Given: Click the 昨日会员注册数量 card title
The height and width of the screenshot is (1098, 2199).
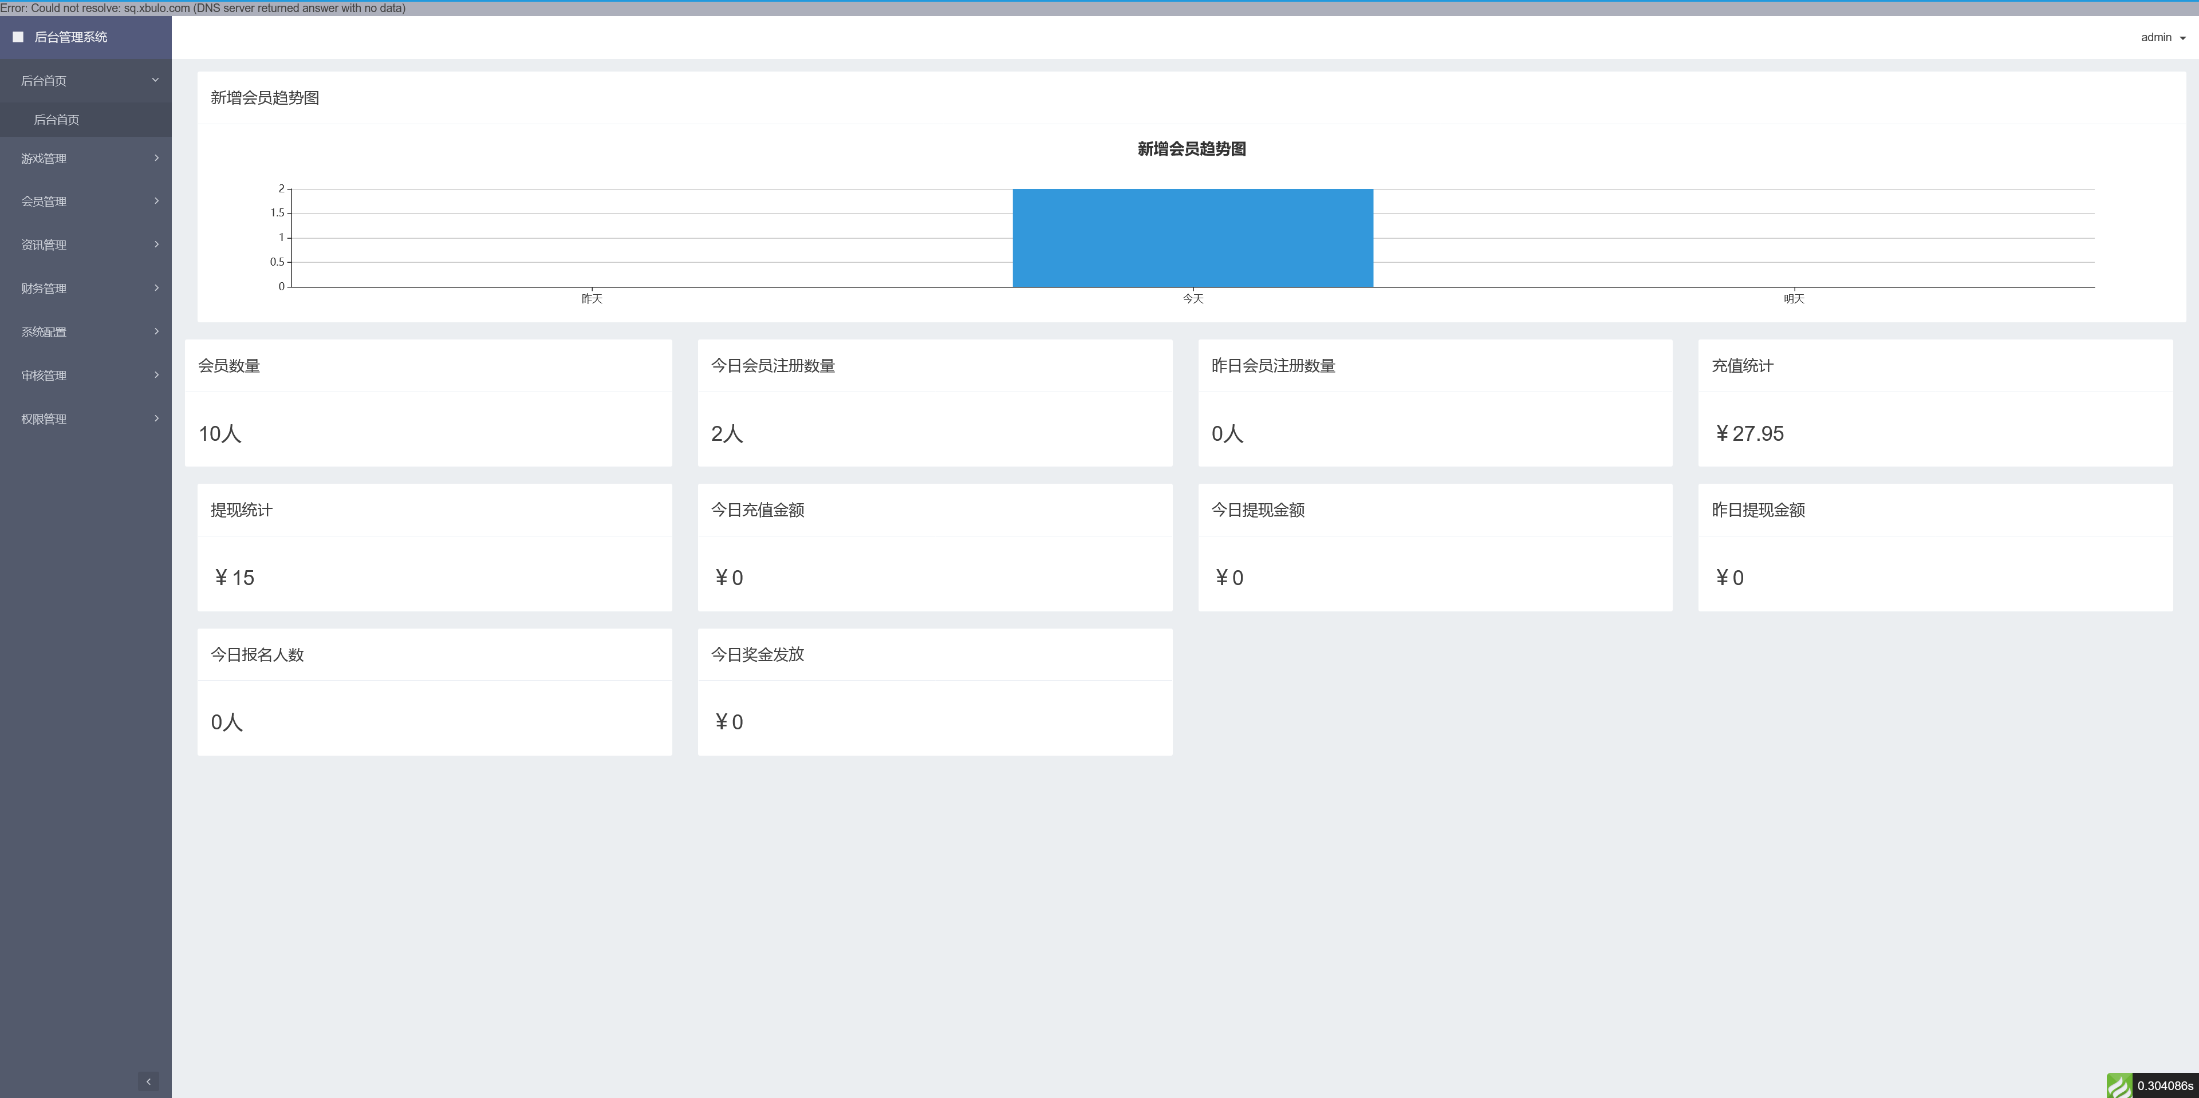Looking at the screenshot, I should (x=1273, y=365).
